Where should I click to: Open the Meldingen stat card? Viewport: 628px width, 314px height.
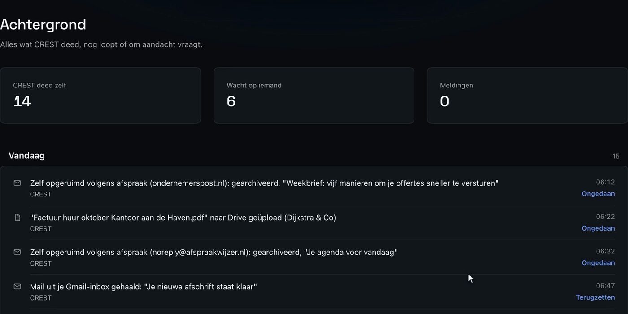(x=528, y=96)
